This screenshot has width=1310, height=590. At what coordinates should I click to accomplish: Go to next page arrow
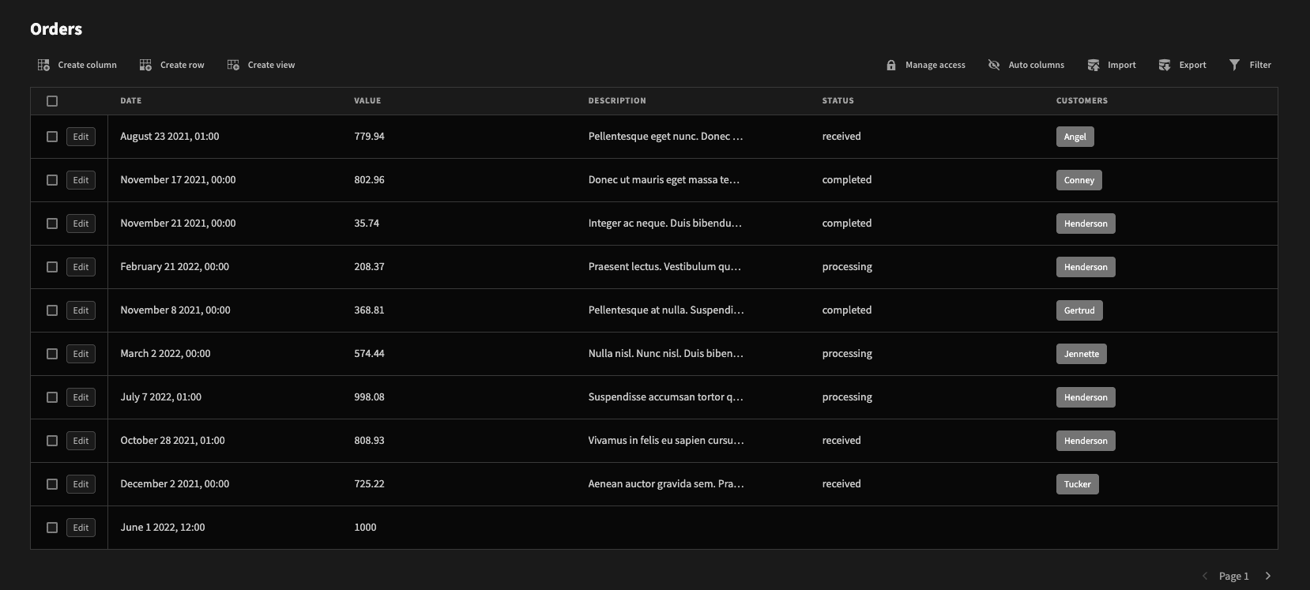(x=1268, y=576)
